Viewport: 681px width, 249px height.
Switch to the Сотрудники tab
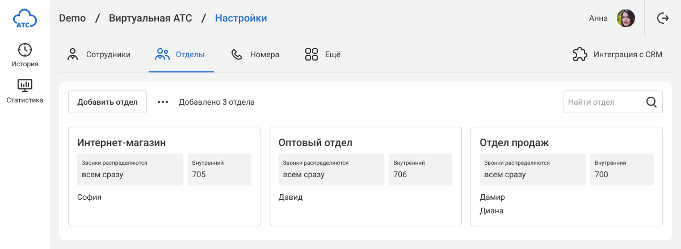coord(99,55)
